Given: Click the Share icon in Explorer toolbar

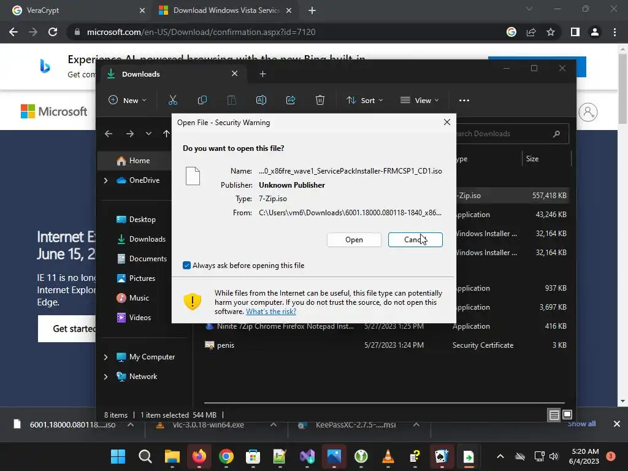Looking at the screenshot, I should [x=291, y=100].
